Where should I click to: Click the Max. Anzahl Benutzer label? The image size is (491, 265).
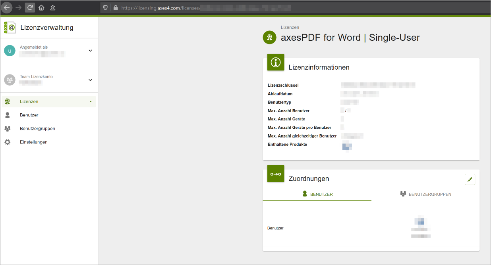(x=289, y=111)
